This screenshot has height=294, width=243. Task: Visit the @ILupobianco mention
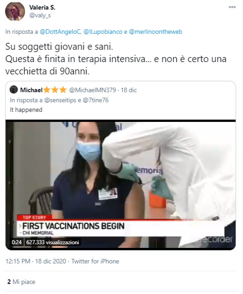(103, 31)
